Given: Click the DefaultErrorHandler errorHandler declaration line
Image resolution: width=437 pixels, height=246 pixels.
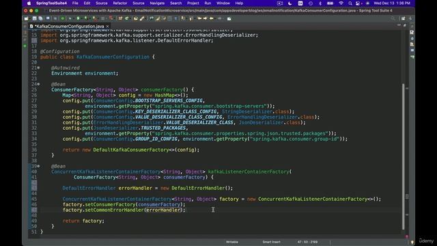Looking at the screenshot, I should coord(147,188).
